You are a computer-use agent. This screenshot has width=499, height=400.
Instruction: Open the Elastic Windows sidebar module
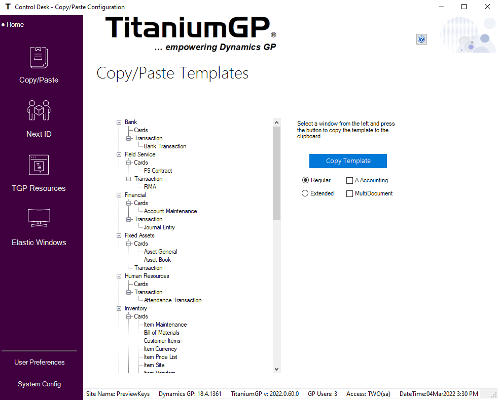pyautogui.click(x=39, y=227)
